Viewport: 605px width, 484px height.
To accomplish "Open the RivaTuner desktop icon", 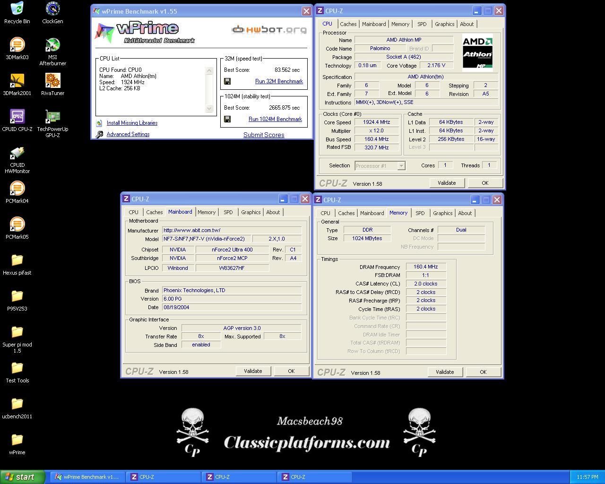I will pyautogui.click(x=52, y=85).
